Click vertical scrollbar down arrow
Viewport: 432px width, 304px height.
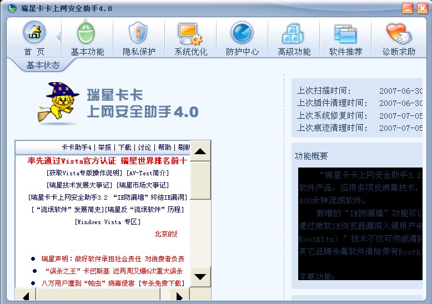200,277
